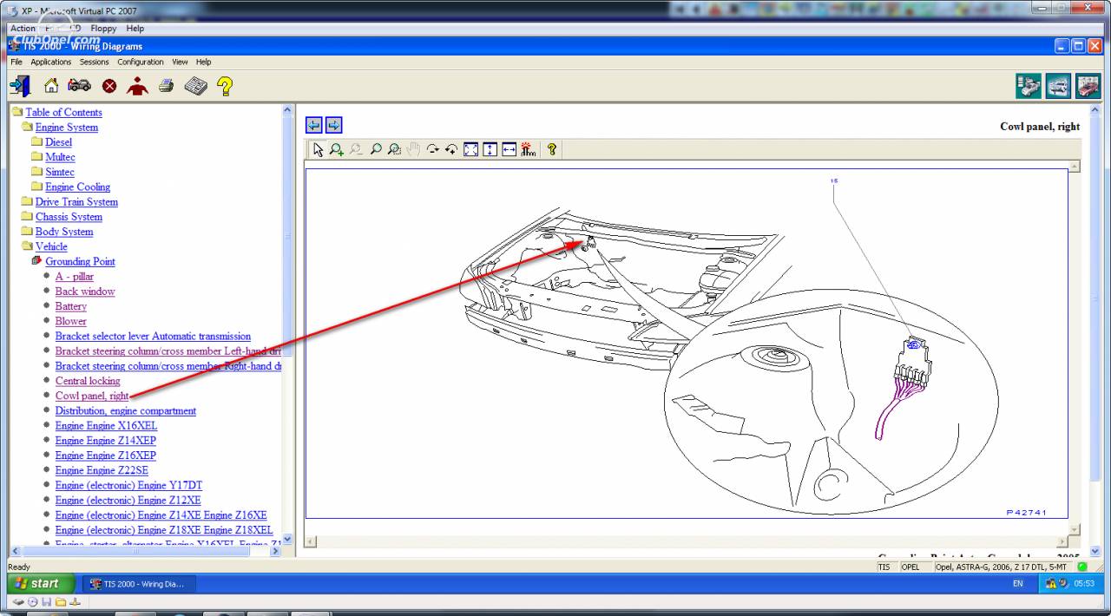The width and height of the screenshot is (1111, 616).
Task: Collapse the Vehicle folder
Action: pos(27,246)
